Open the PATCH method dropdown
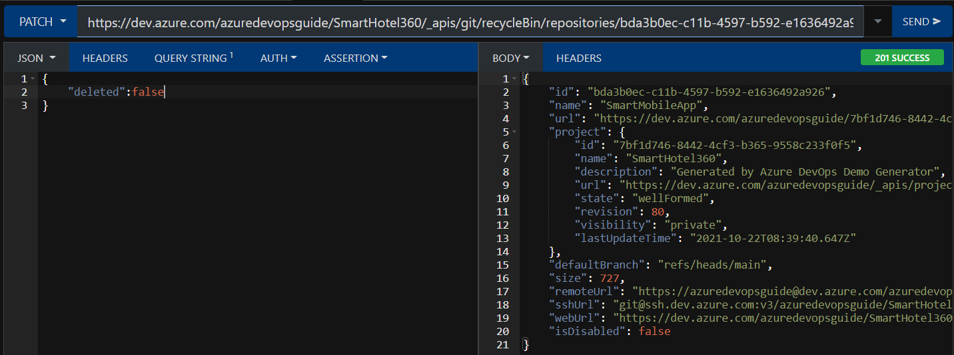The width and height of the screenshot is (954, 355). pos(40,22)
